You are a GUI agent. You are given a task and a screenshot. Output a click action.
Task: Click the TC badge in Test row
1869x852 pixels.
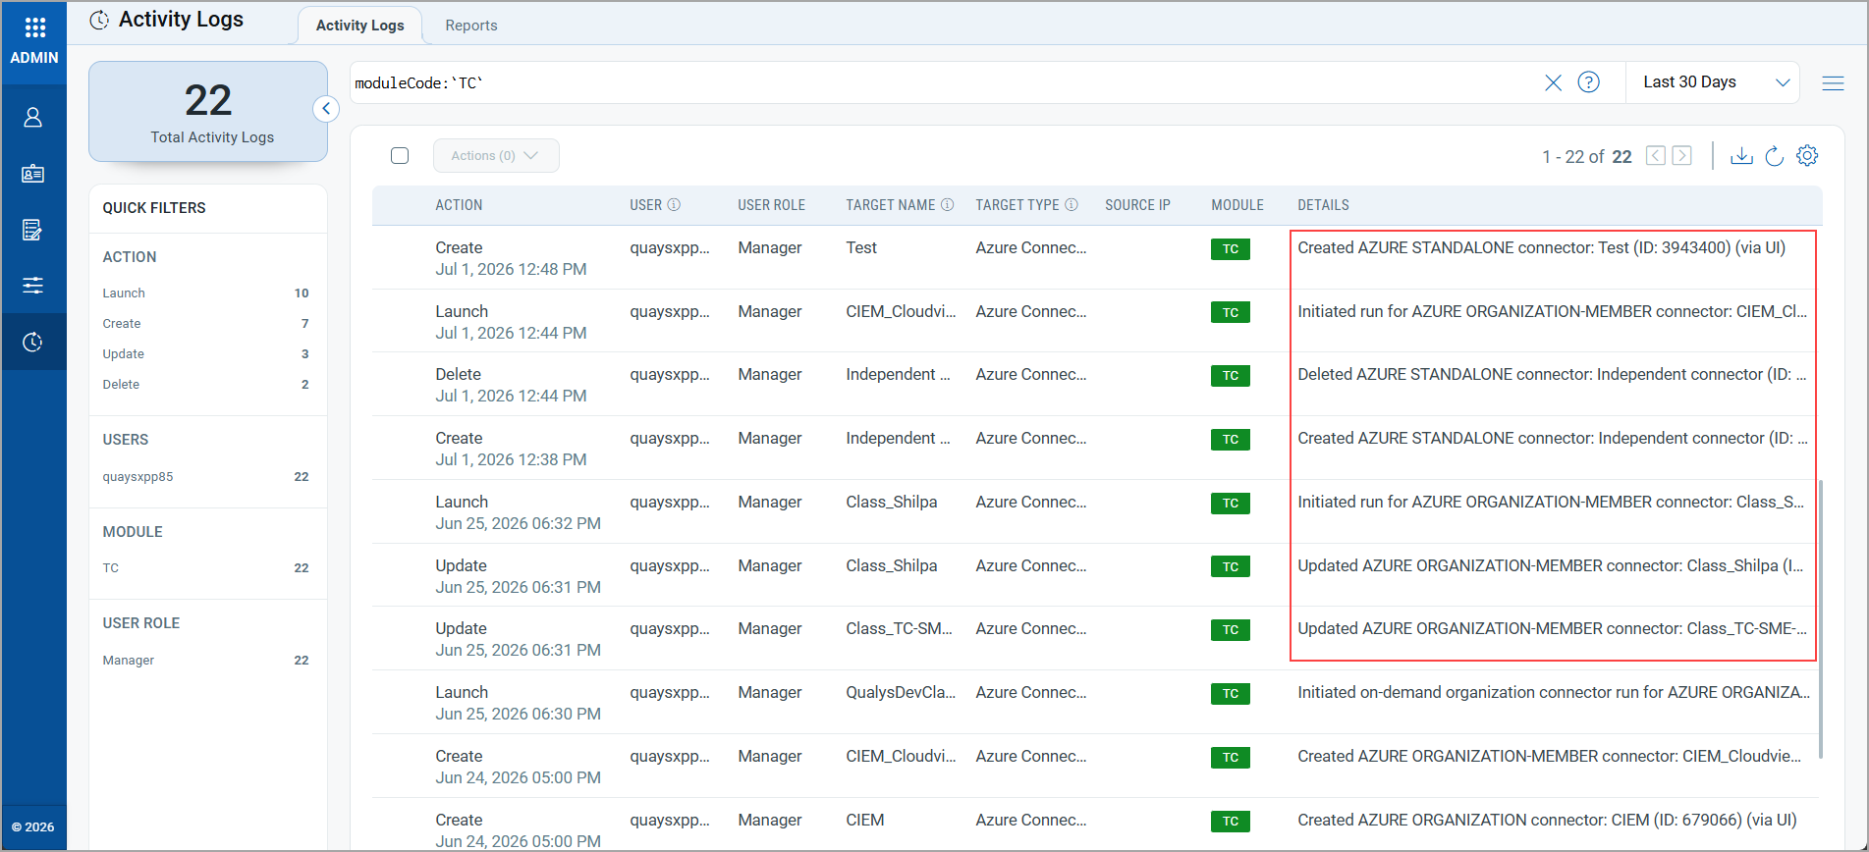[x=1231, y=249]
